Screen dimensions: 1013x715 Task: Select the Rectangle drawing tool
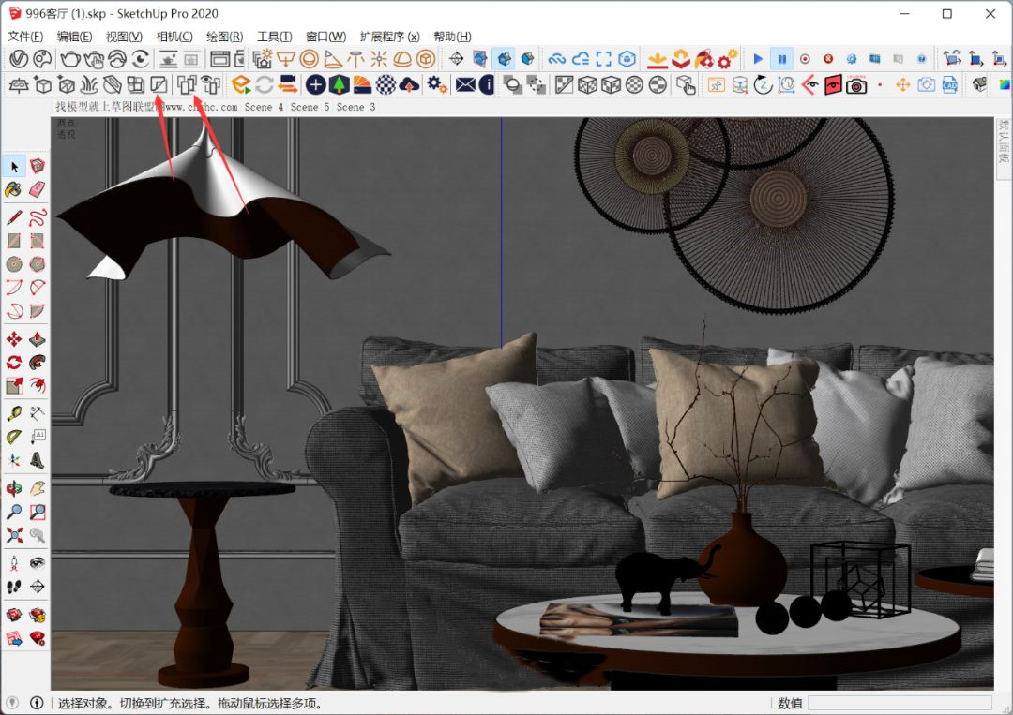pyautogui.click(x=13, y=241)
